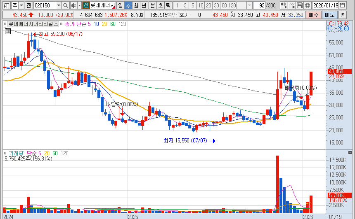Open the calendar date picker icon
The height and width of the screenshot is (219, 355).
343,5
